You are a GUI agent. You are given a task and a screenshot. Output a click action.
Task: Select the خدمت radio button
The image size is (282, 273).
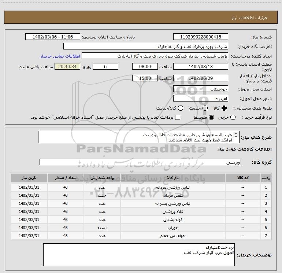[x=205, y=108]
